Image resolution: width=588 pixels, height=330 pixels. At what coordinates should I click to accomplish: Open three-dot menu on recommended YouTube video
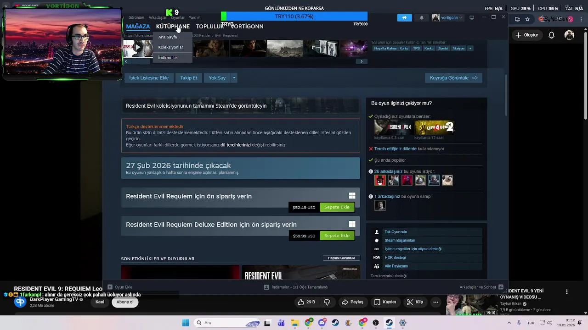[567, 292]
